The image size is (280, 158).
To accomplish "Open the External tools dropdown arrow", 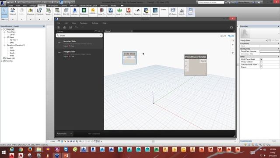I will 13,19.
